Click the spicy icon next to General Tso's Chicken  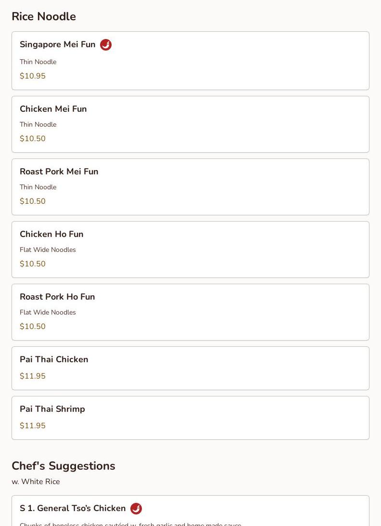coord(136,509)
